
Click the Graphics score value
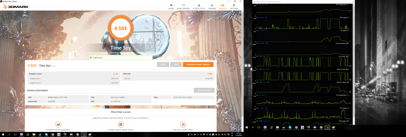tap(115, 73)
